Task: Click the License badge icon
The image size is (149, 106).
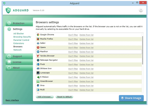Action: coord(9,62)
